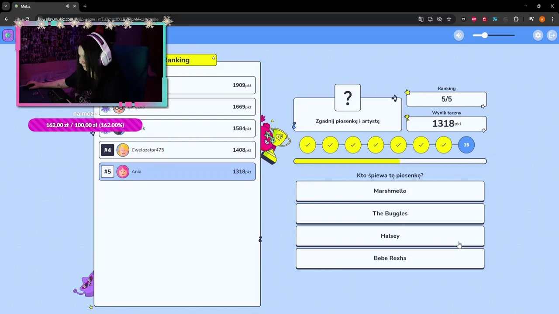Reload the Mukiz page
Screen dimensions: 559x314
(27, 19)
